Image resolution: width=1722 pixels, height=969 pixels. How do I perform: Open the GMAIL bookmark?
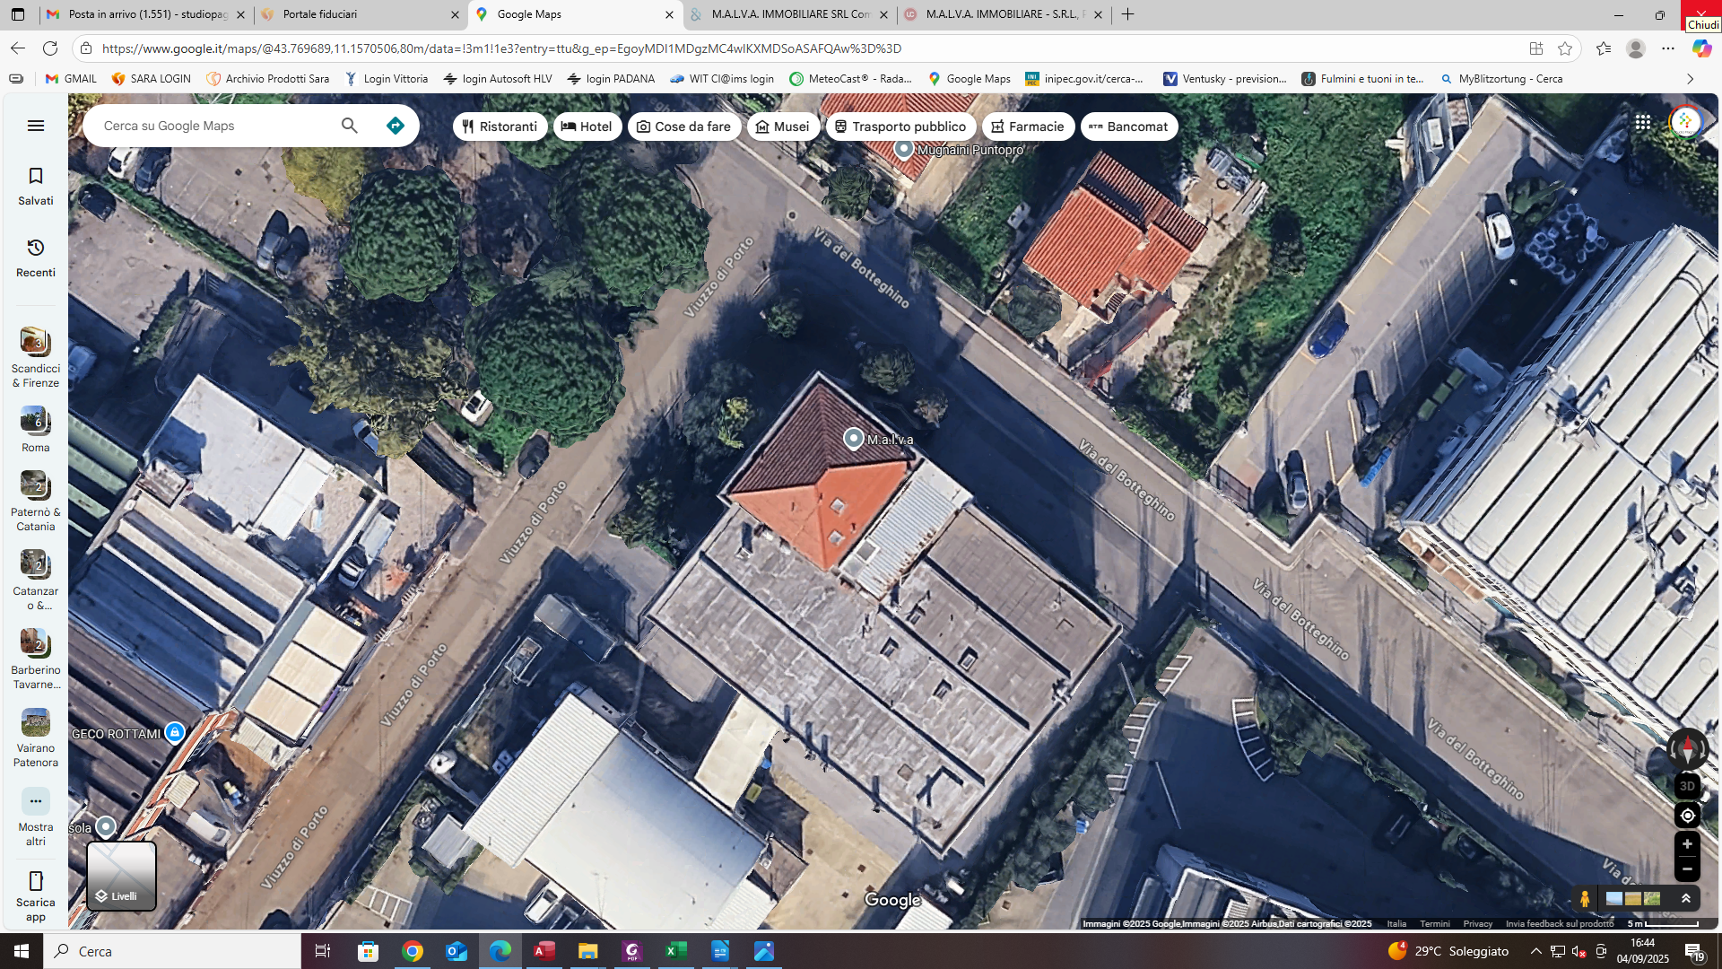click(71, 79)
